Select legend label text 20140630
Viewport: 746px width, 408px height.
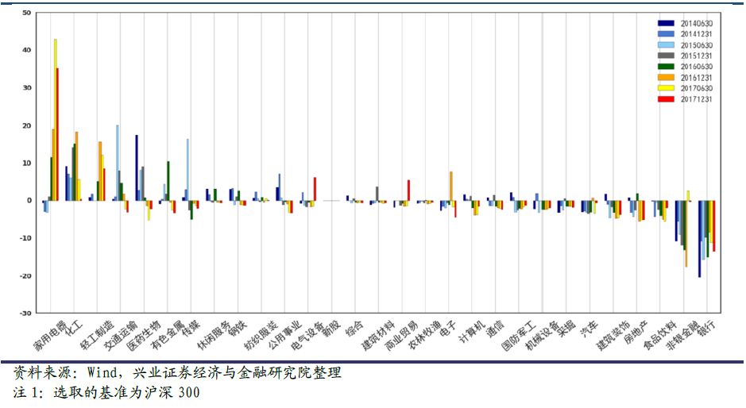pyautogui.click(x=697, y=23)
